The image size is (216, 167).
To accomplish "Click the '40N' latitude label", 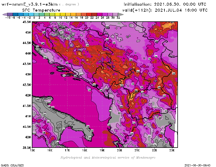I will (28, 137).
